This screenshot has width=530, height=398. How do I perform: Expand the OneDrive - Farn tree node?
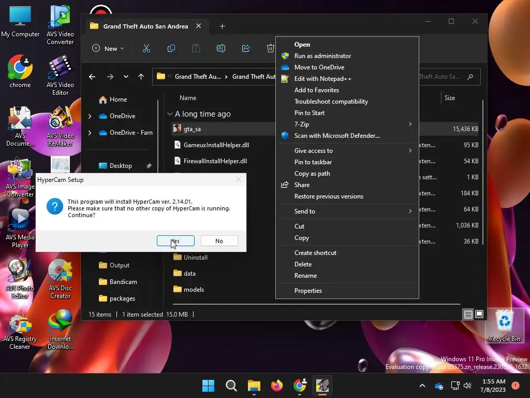(90, 133)
